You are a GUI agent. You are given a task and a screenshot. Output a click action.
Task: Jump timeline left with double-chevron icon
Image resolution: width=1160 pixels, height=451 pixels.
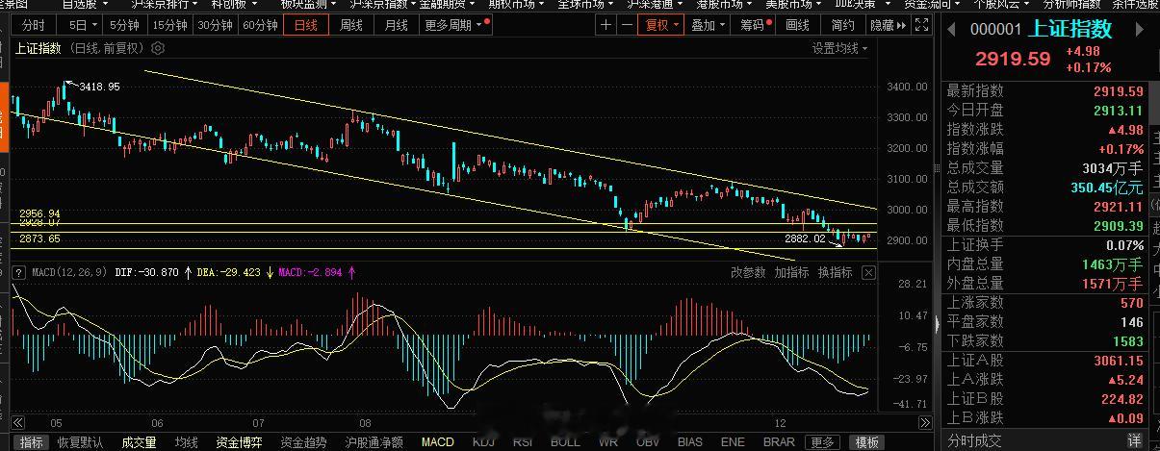(17, 422)
